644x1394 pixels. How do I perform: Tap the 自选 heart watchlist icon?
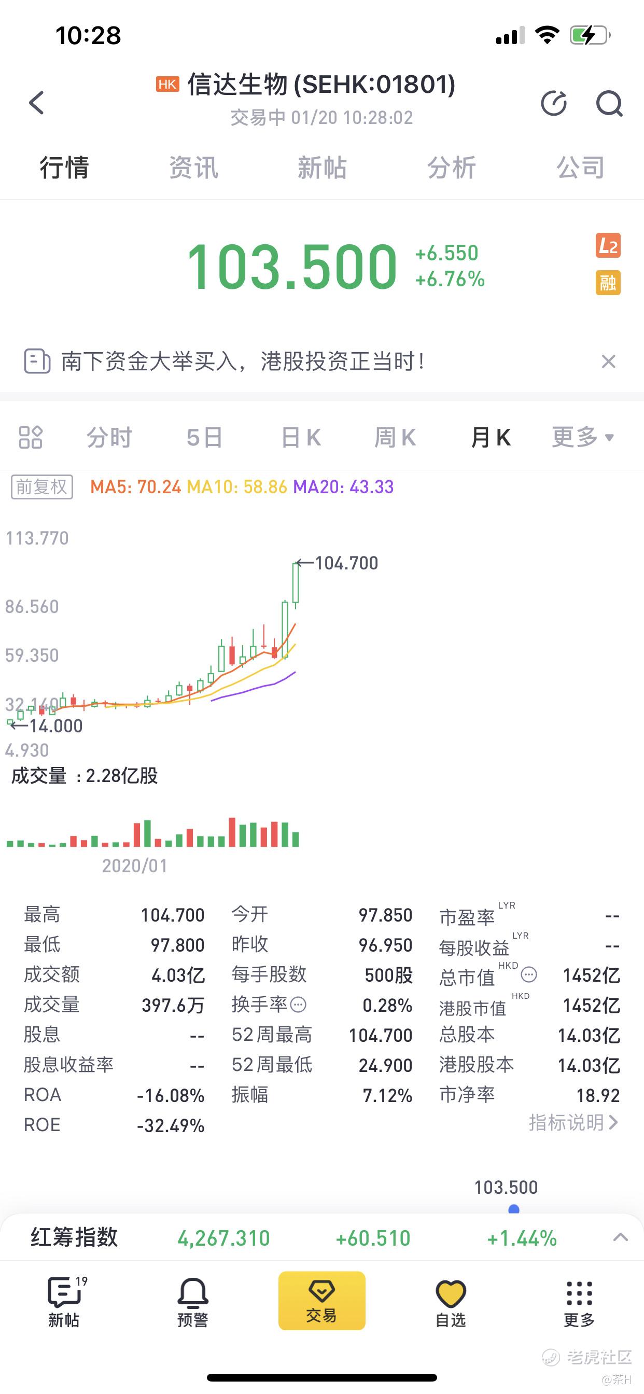click(451, 1301)
